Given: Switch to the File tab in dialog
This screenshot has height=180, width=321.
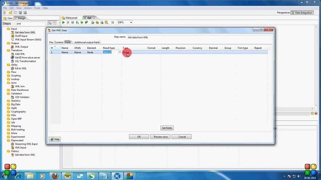Looking at the screenshot, I should (x=51, y=42).
